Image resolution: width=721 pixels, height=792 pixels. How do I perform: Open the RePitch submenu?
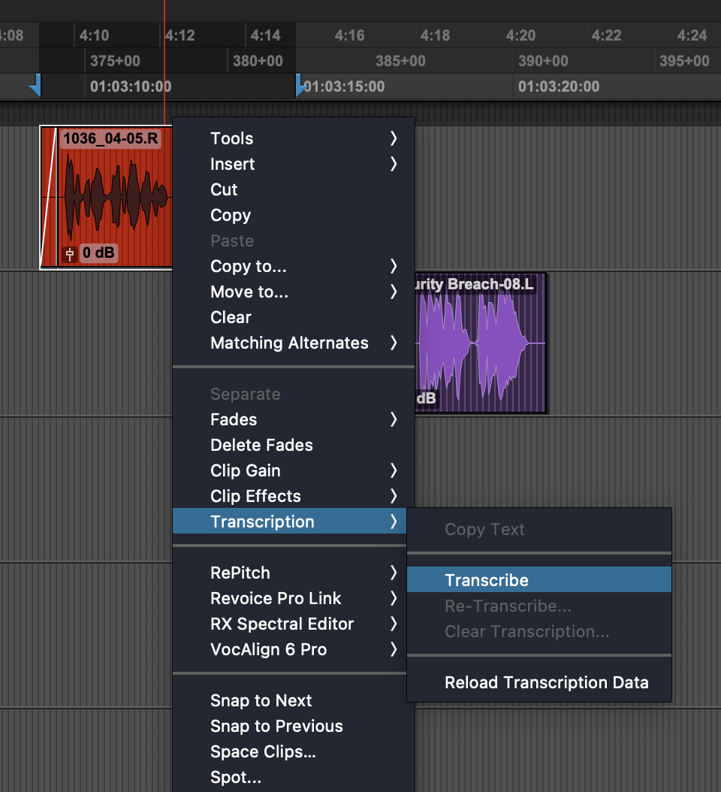[290, 573]
